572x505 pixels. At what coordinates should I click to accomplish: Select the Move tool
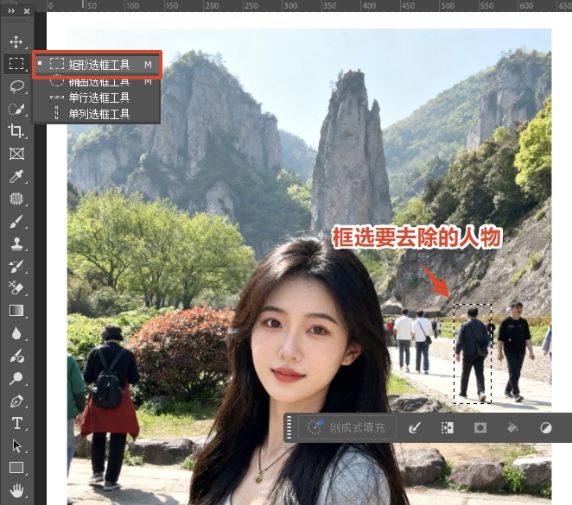click(x=16, y=41)
